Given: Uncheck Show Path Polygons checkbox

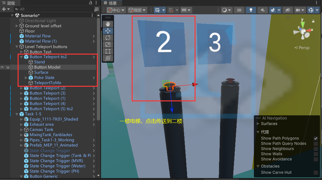Looking at the screenshot, I should [x=315, y=138].
